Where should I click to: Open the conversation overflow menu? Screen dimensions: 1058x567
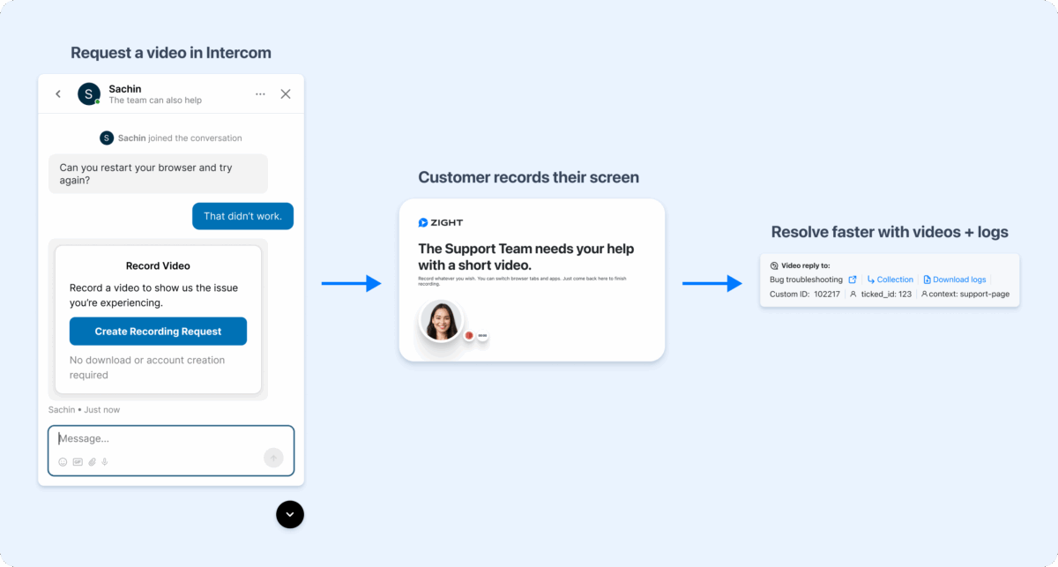coord(260,93)
